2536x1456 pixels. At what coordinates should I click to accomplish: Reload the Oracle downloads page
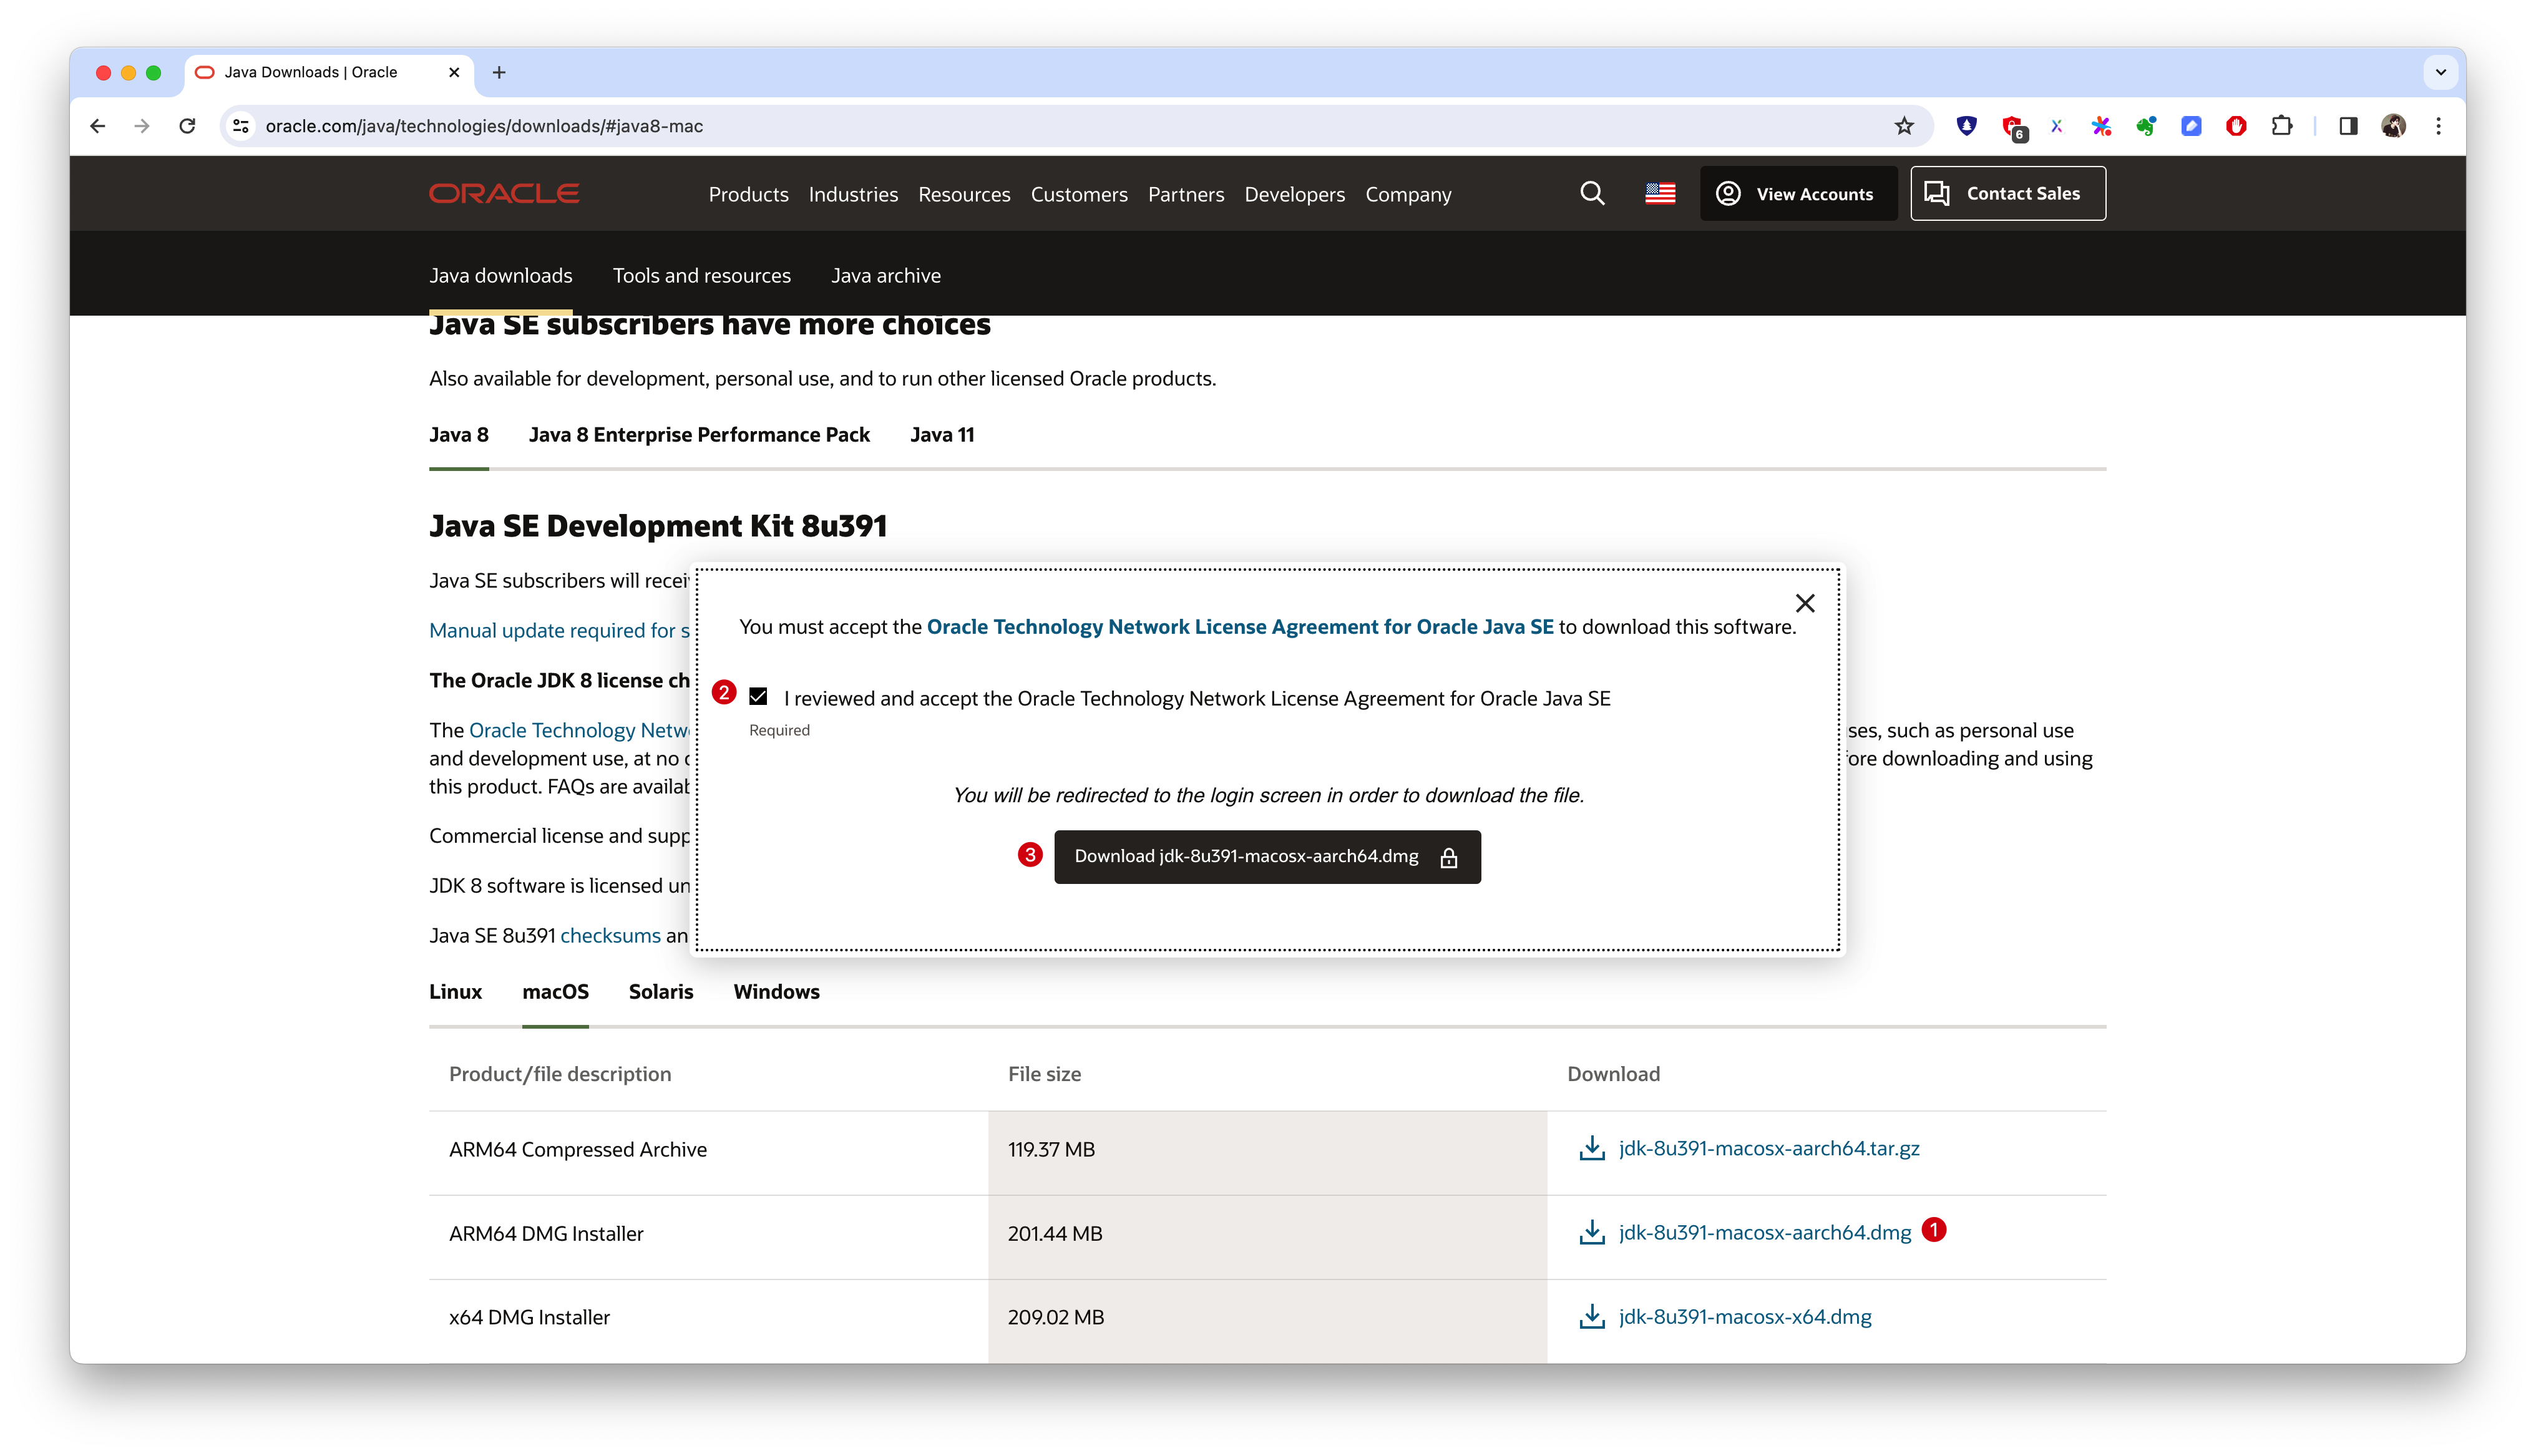(187, 126)
